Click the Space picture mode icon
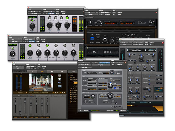Image resolution: width=175 pixels, height=131 pixels. (x=42, y=71)
